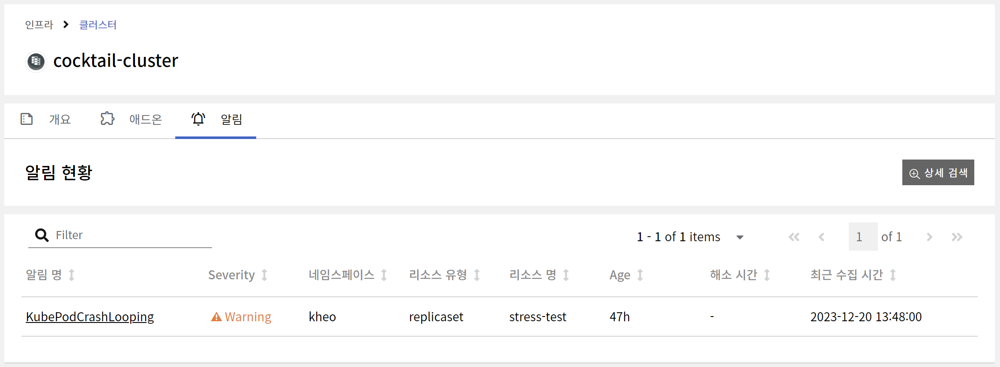This screenshot has width=1000, height=367.
Task: Sort by the 네임스페이스 column arrow
Action: (384, 275)
